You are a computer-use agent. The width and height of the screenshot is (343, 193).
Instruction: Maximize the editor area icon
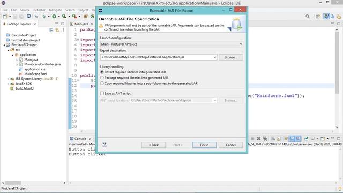(x=339, y=24)
